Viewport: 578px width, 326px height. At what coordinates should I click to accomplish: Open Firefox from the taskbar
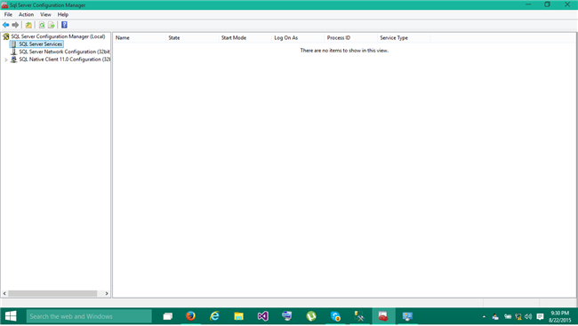coord(190,316)
